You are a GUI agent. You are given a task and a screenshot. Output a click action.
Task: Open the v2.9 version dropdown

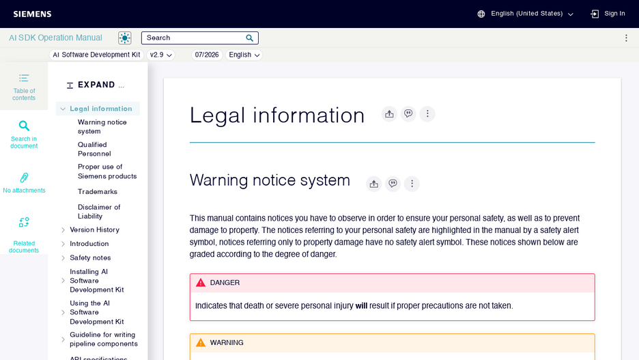(160, 55)
